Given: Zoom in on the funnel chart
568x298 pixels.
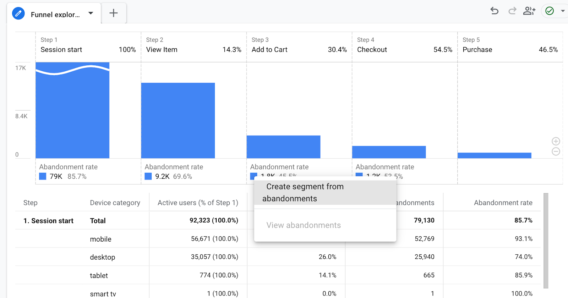Looking at the screenshot, I should tap(556, 141).
